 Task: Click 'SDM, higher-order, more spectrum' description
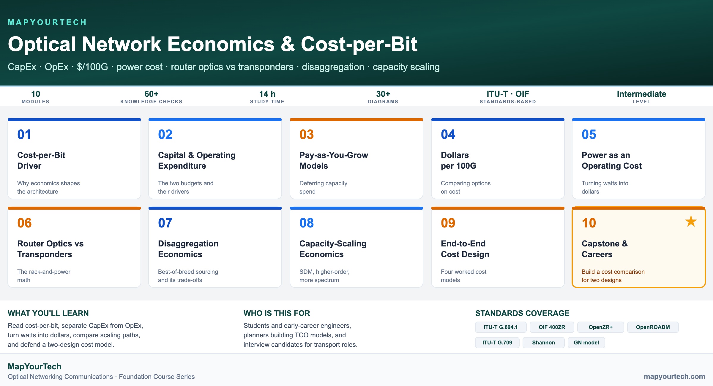324,276
